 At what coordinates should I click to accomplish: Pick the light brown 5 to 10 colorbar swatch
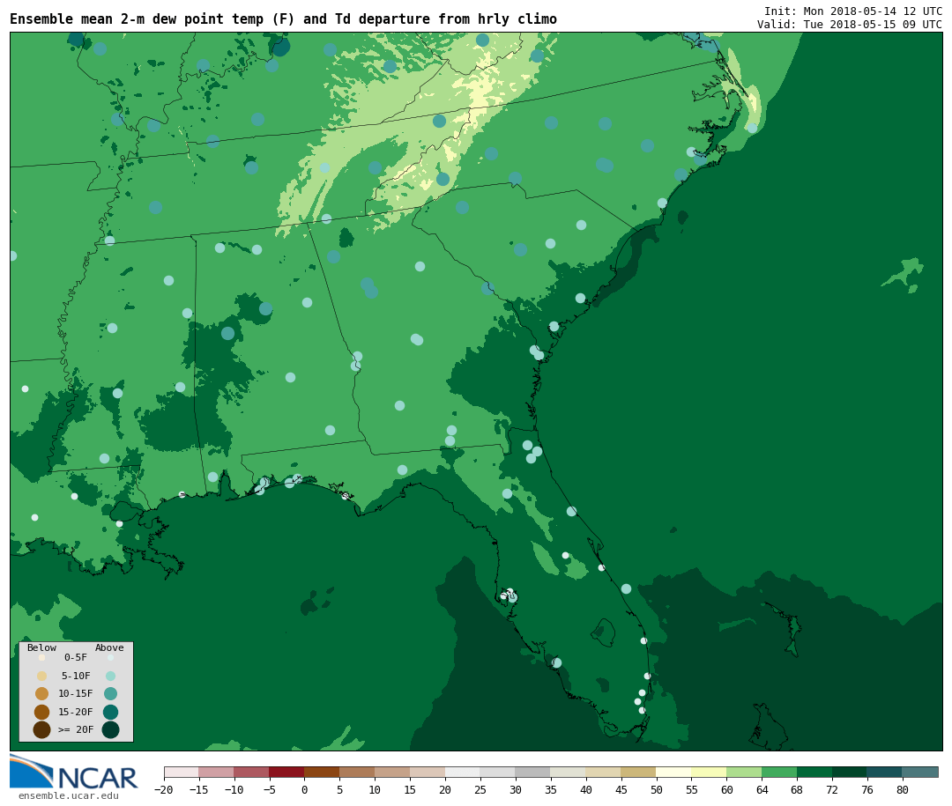pyautogui.click(x=357, y=773)
